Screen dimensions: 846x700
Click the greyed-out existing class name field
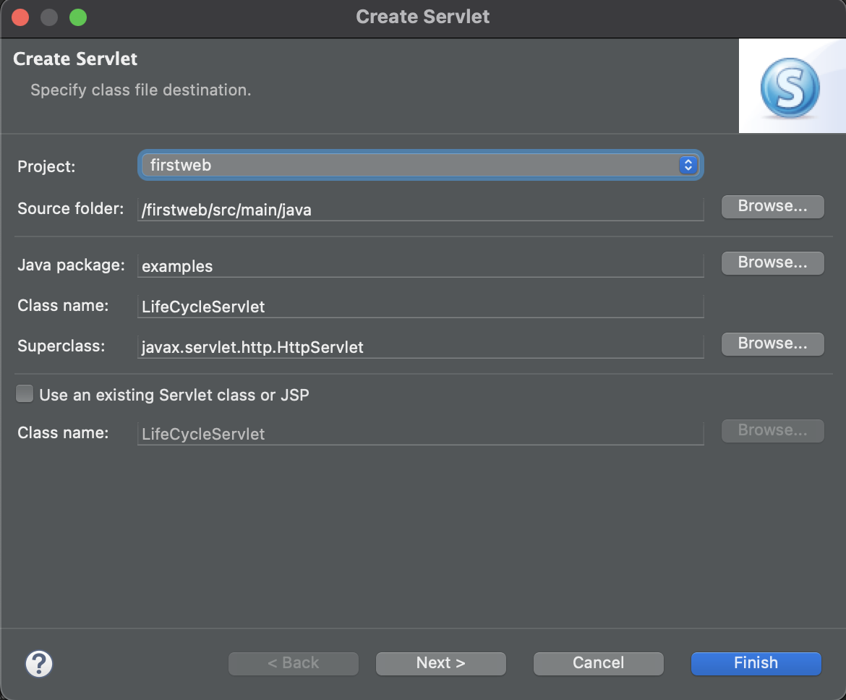point(420,434)
